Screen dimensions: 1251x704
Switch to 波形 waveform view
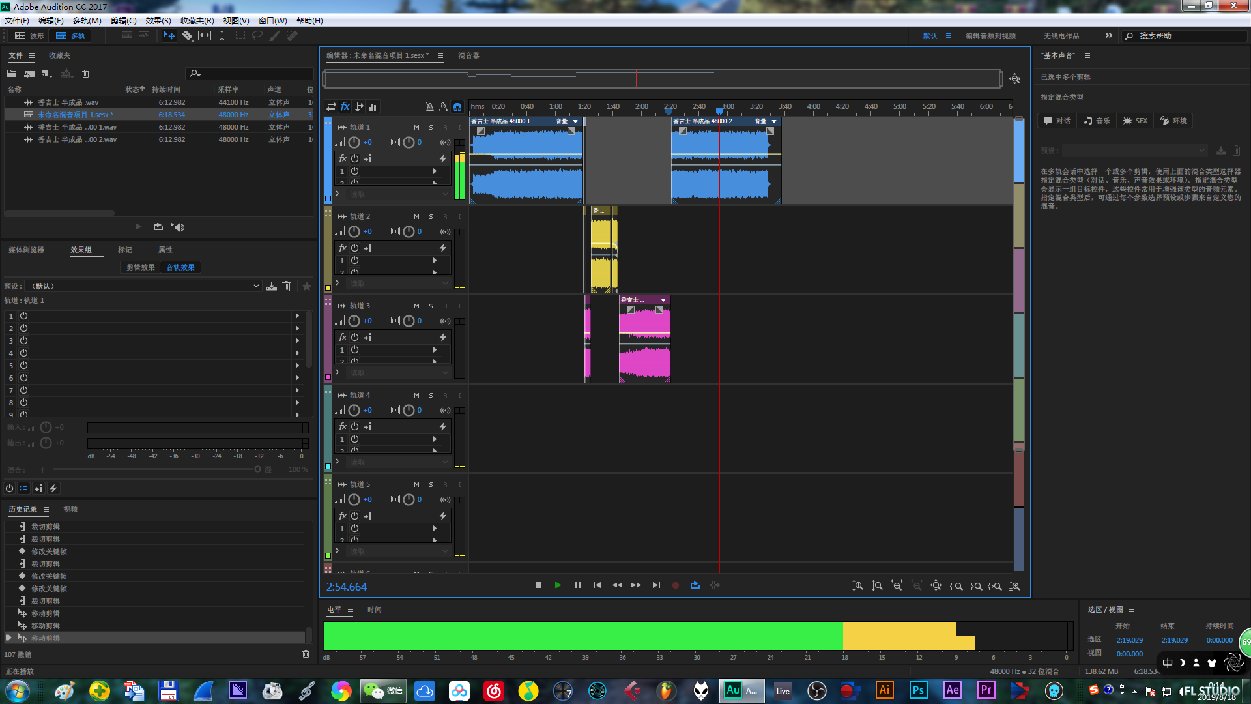[29, 36]
